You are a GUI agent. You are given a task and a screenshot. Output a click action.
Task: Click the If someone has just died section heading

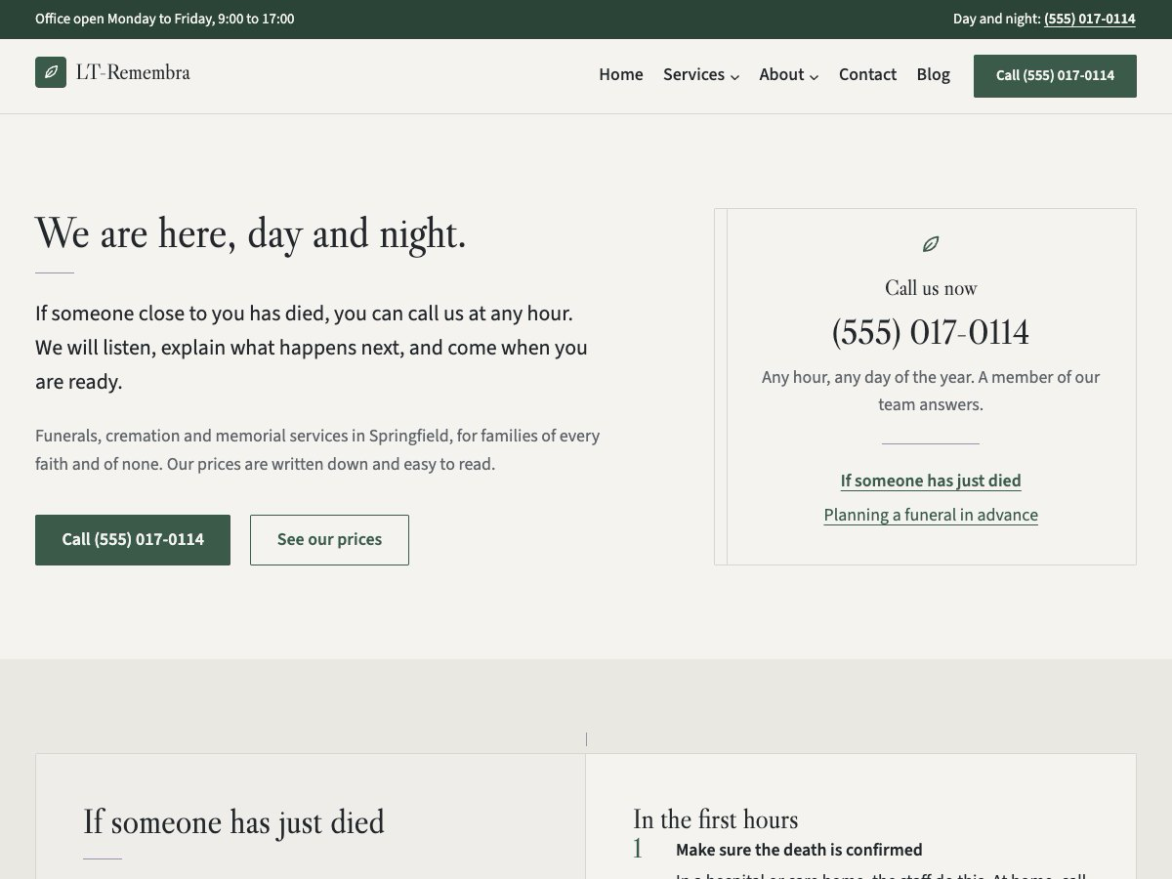pos(233,822)
